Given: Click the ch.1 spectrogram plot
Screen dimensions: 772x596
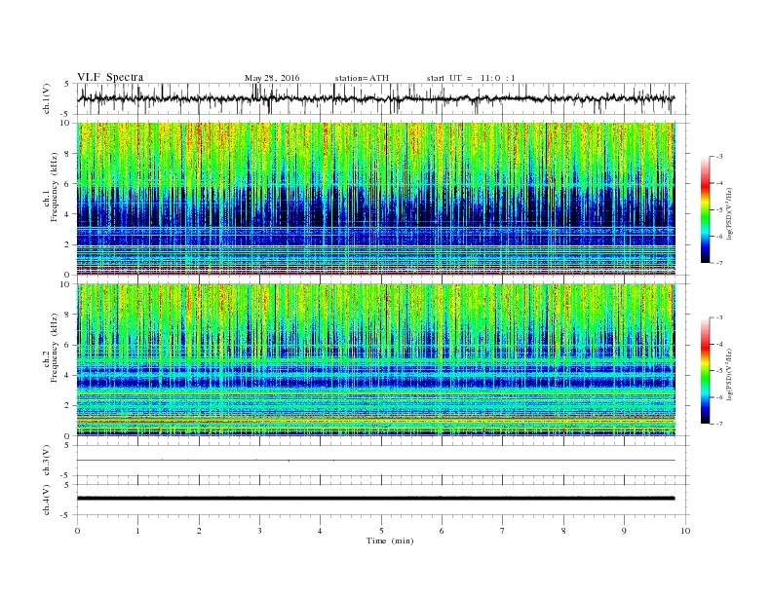Looking at the screenshot, I should tap(376, 199).
